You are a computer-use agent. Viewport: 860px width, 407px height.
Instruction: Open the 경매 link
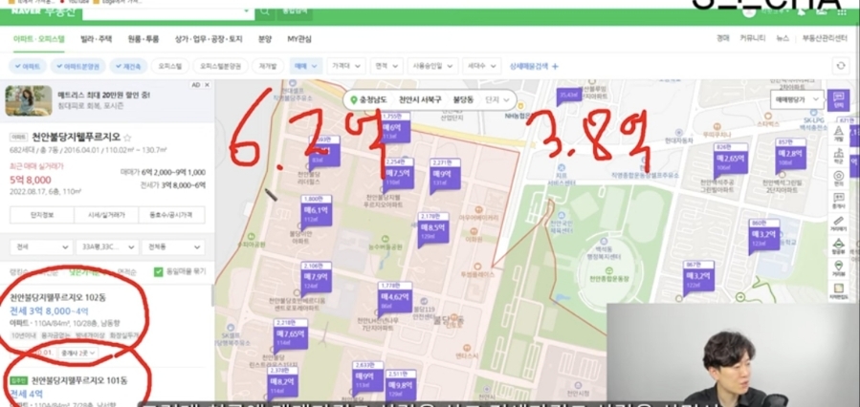723,38
